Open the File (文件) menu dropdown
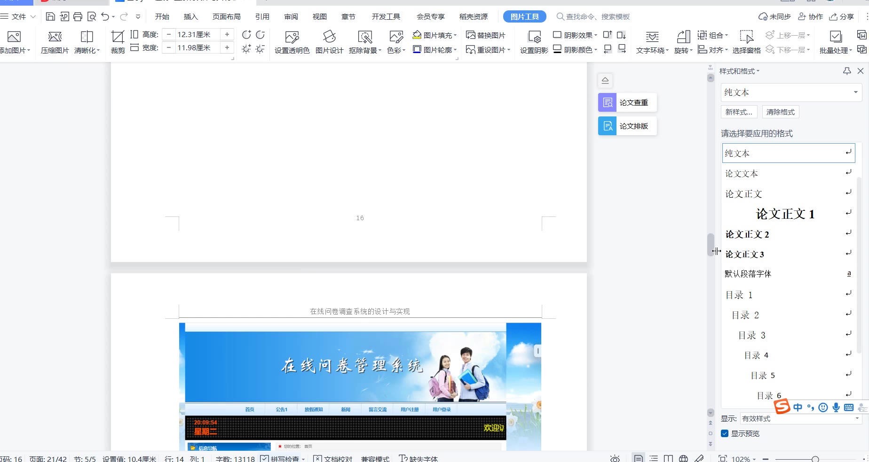The width and height of the screenshot is (869, 462). point(19,16)
